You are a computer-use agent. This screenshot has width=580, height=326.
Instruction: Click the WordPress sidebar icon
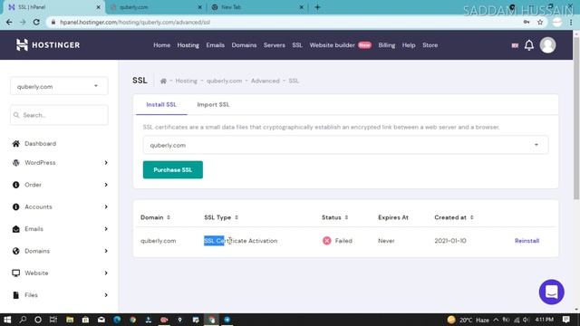pos(16,163)
